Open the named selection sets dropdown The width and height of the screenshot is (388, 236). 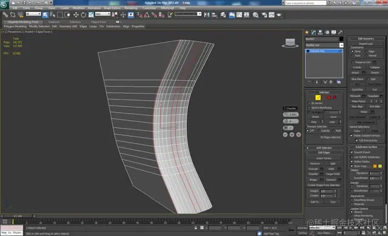188,14
